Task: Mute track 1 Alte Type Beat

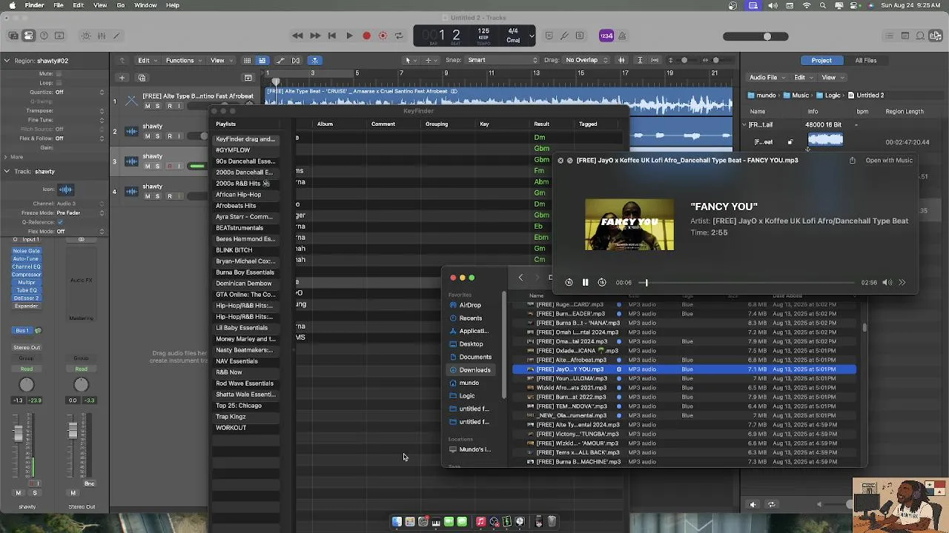Action: [x=147, y=106]
